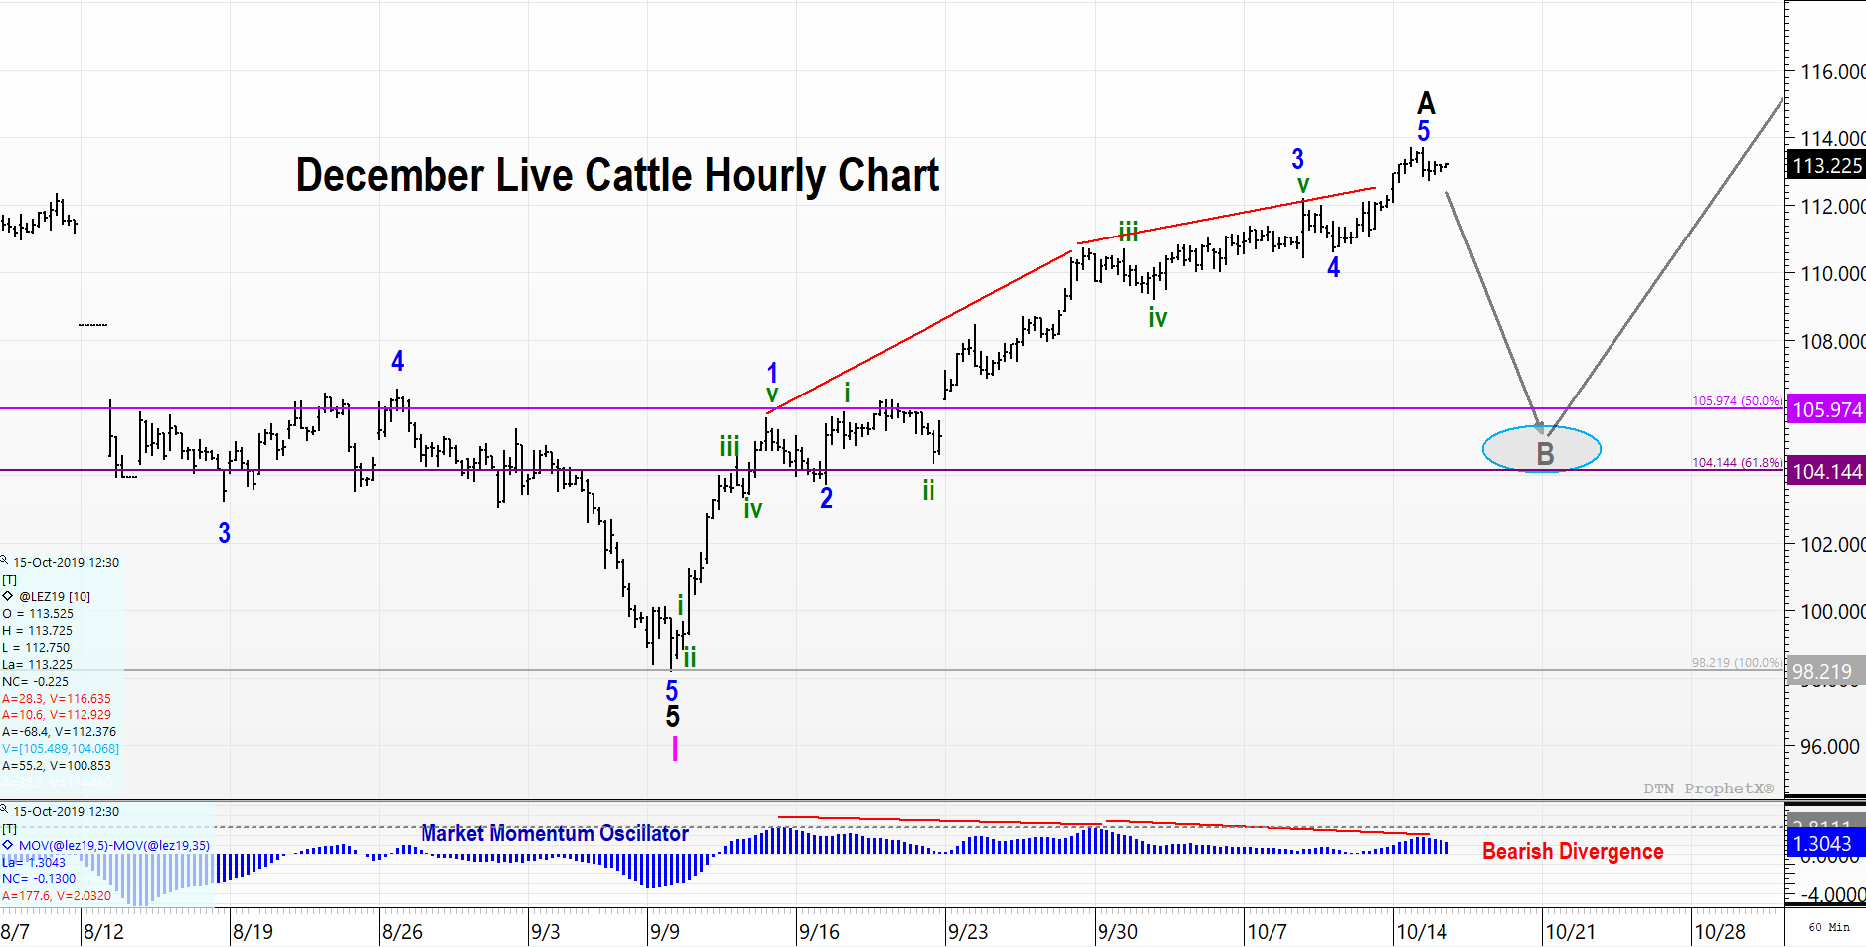The height and width of the screenshot is (947, 1866).
Task: Click the 108.000 price axis label
Action: pos(1833,342)
